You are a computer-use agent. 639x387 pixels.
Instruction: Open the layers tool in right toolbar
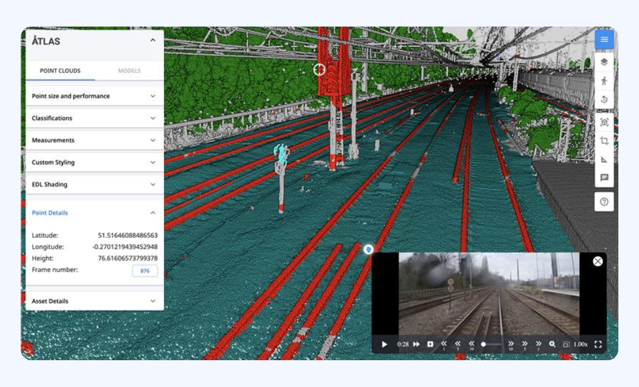[x=603, y=61]
